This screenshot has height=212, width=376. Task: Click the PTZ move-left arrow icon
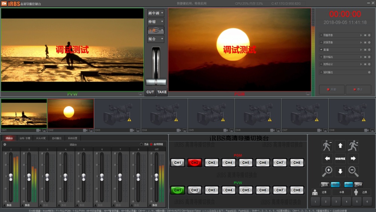(x=327, y=159)
